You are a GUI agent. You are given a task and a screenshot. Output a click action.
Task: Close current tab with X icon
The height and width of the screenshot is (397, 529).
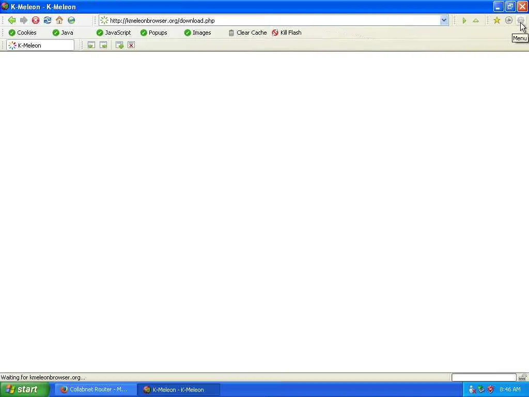pos(131,45)
